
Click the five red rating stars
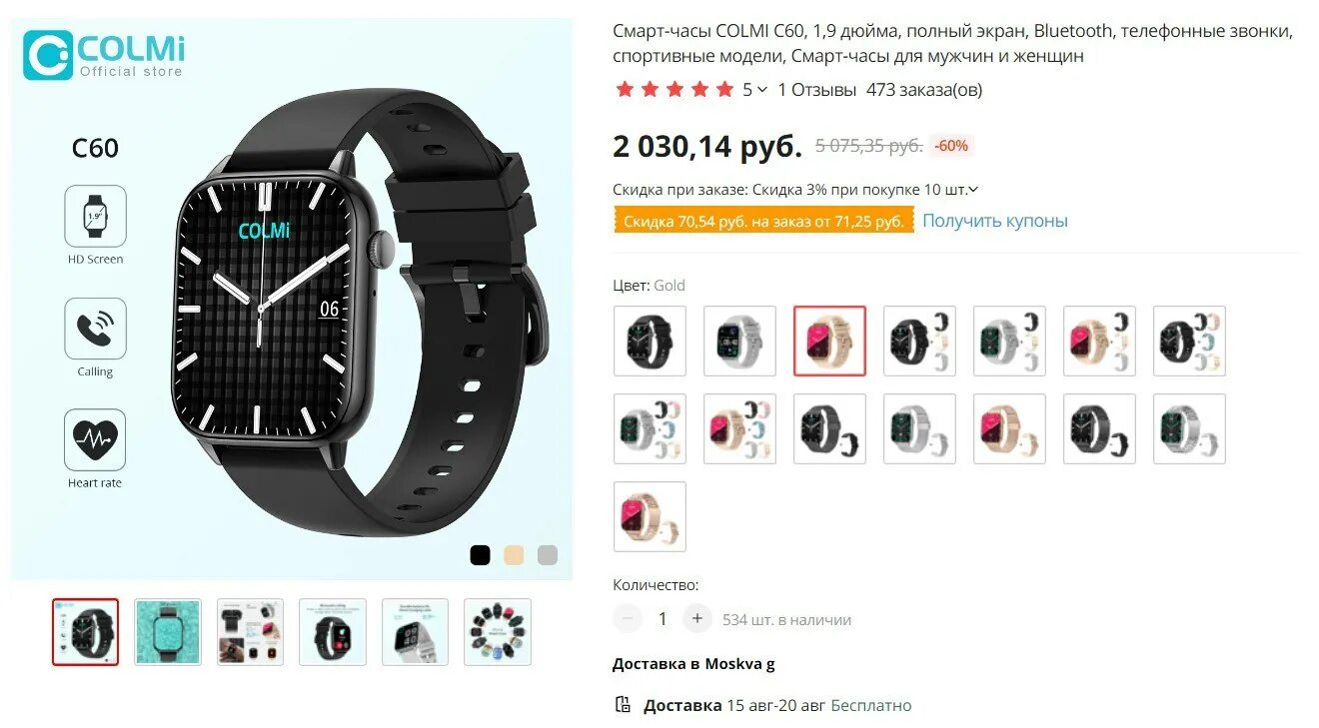(674, 90)
